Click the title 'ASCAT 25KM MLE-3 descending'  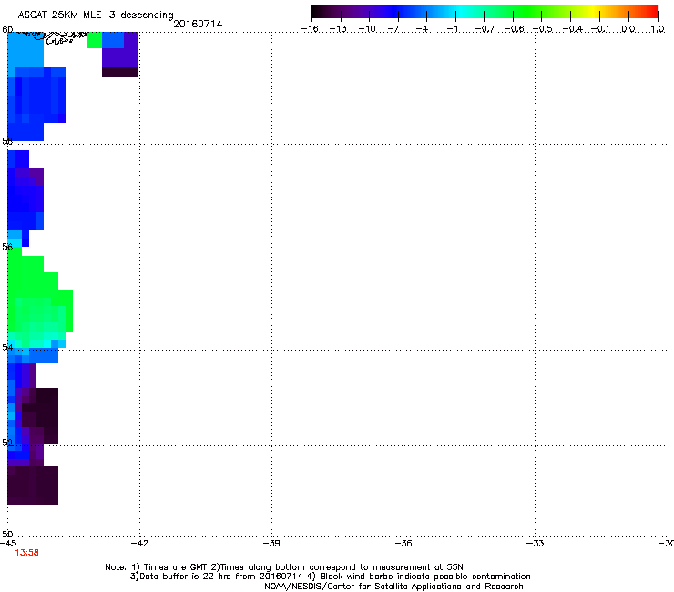[x=96, y=15]
